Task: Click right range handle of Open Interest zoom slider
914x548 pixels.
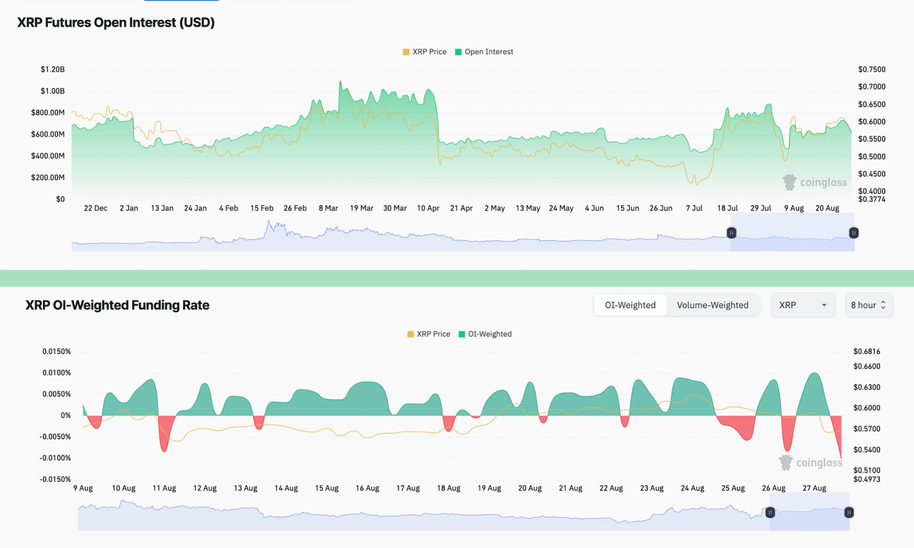Action: point(853,233)
